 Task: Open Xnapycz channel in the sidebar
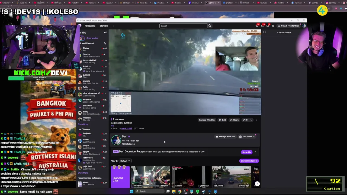click(92, 100)
